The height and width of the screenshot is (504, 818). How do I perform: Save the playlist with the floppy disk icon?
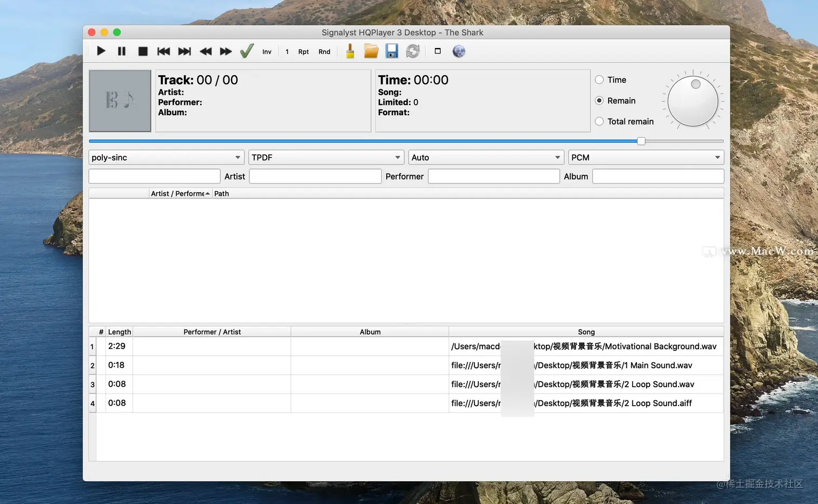[x=392, y=51]
